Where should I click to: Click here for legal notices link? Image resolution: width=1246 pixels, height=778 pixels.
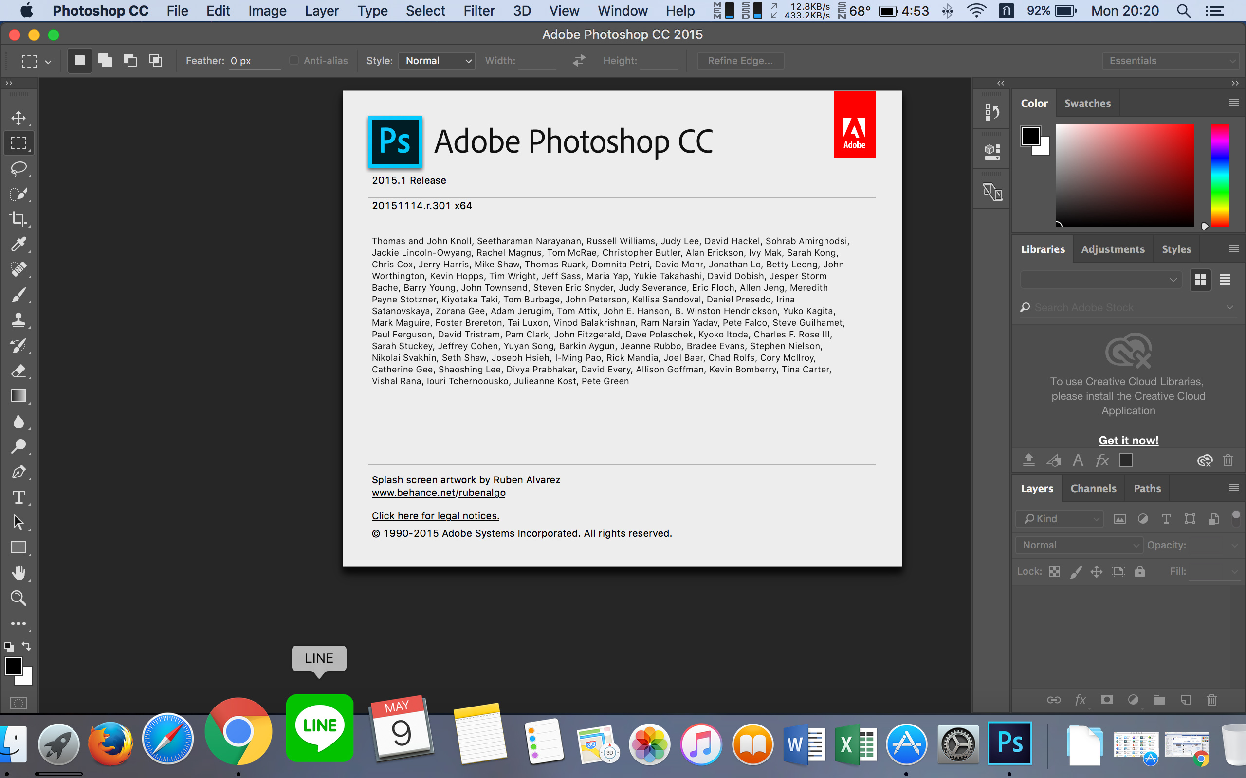(x=435, y=515)
